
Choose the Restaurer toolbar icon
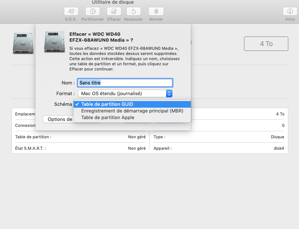pos(134,11)
